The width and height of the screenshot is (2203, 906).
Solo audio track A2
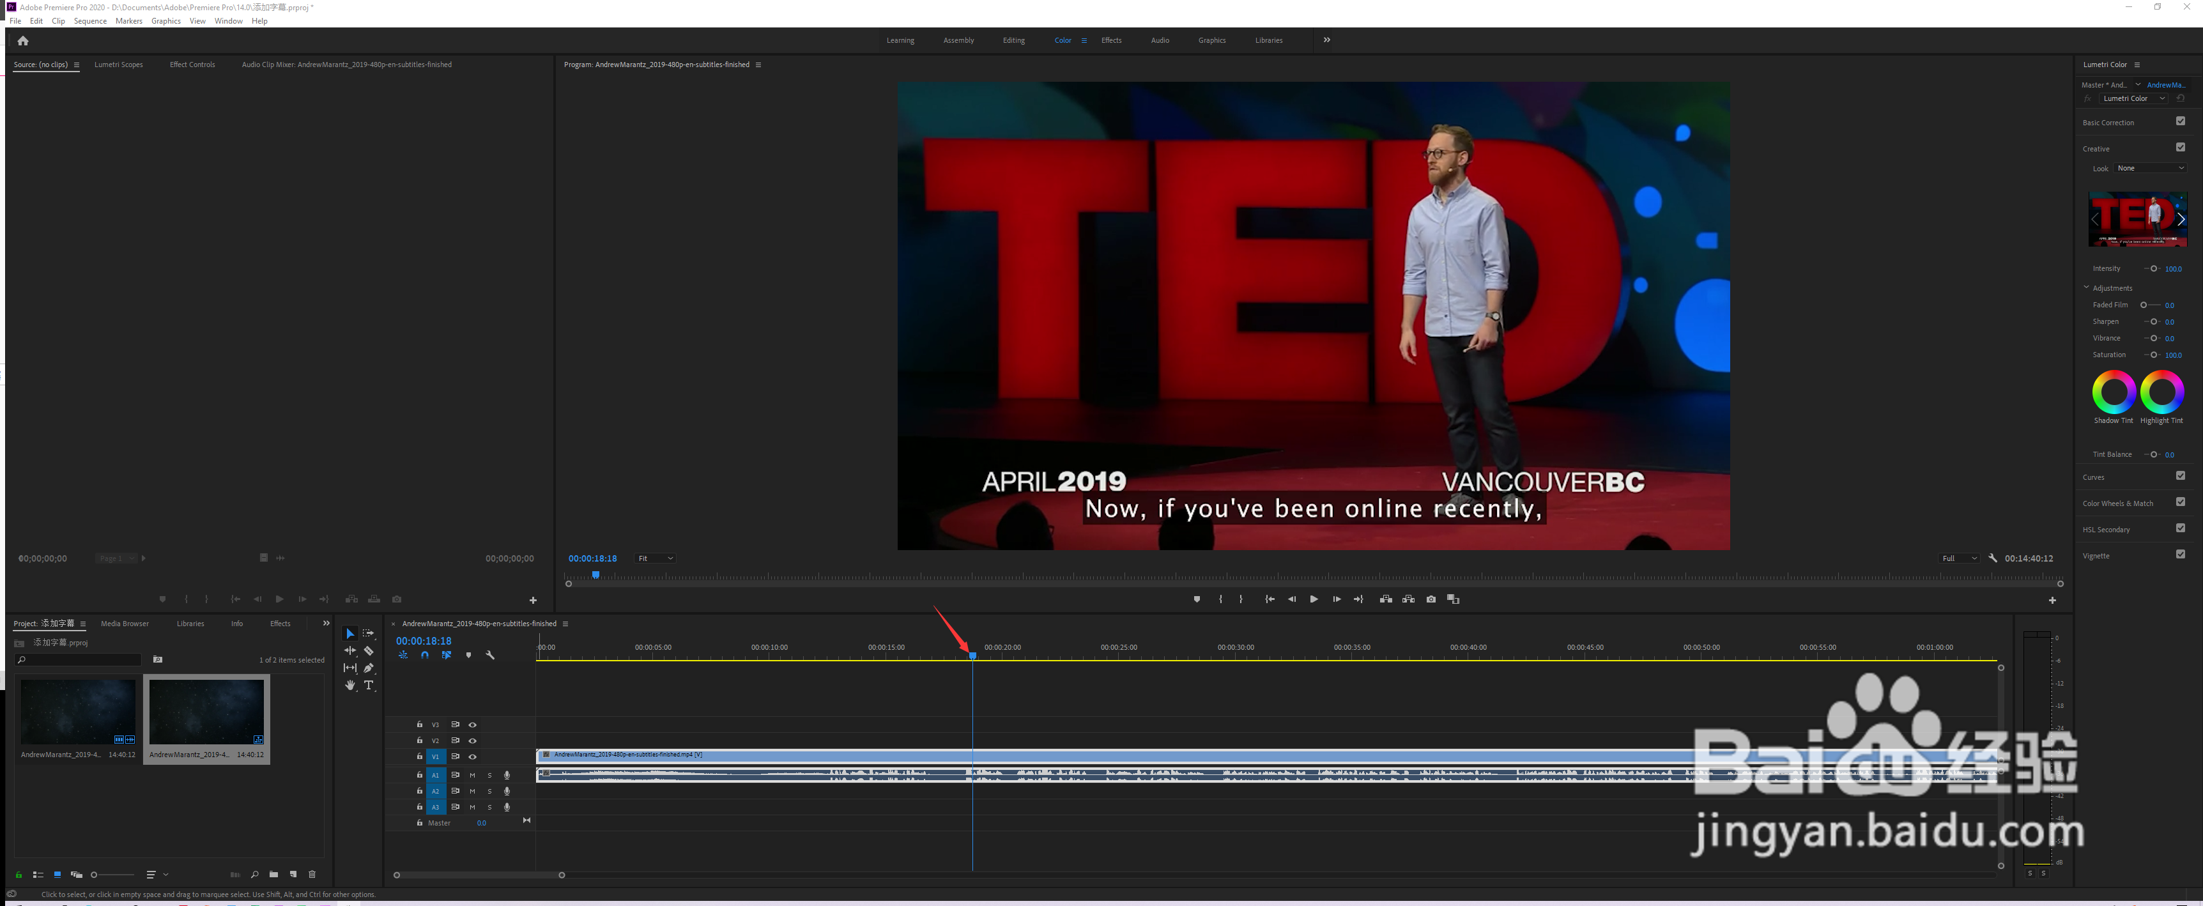click(x=489, y=792)
